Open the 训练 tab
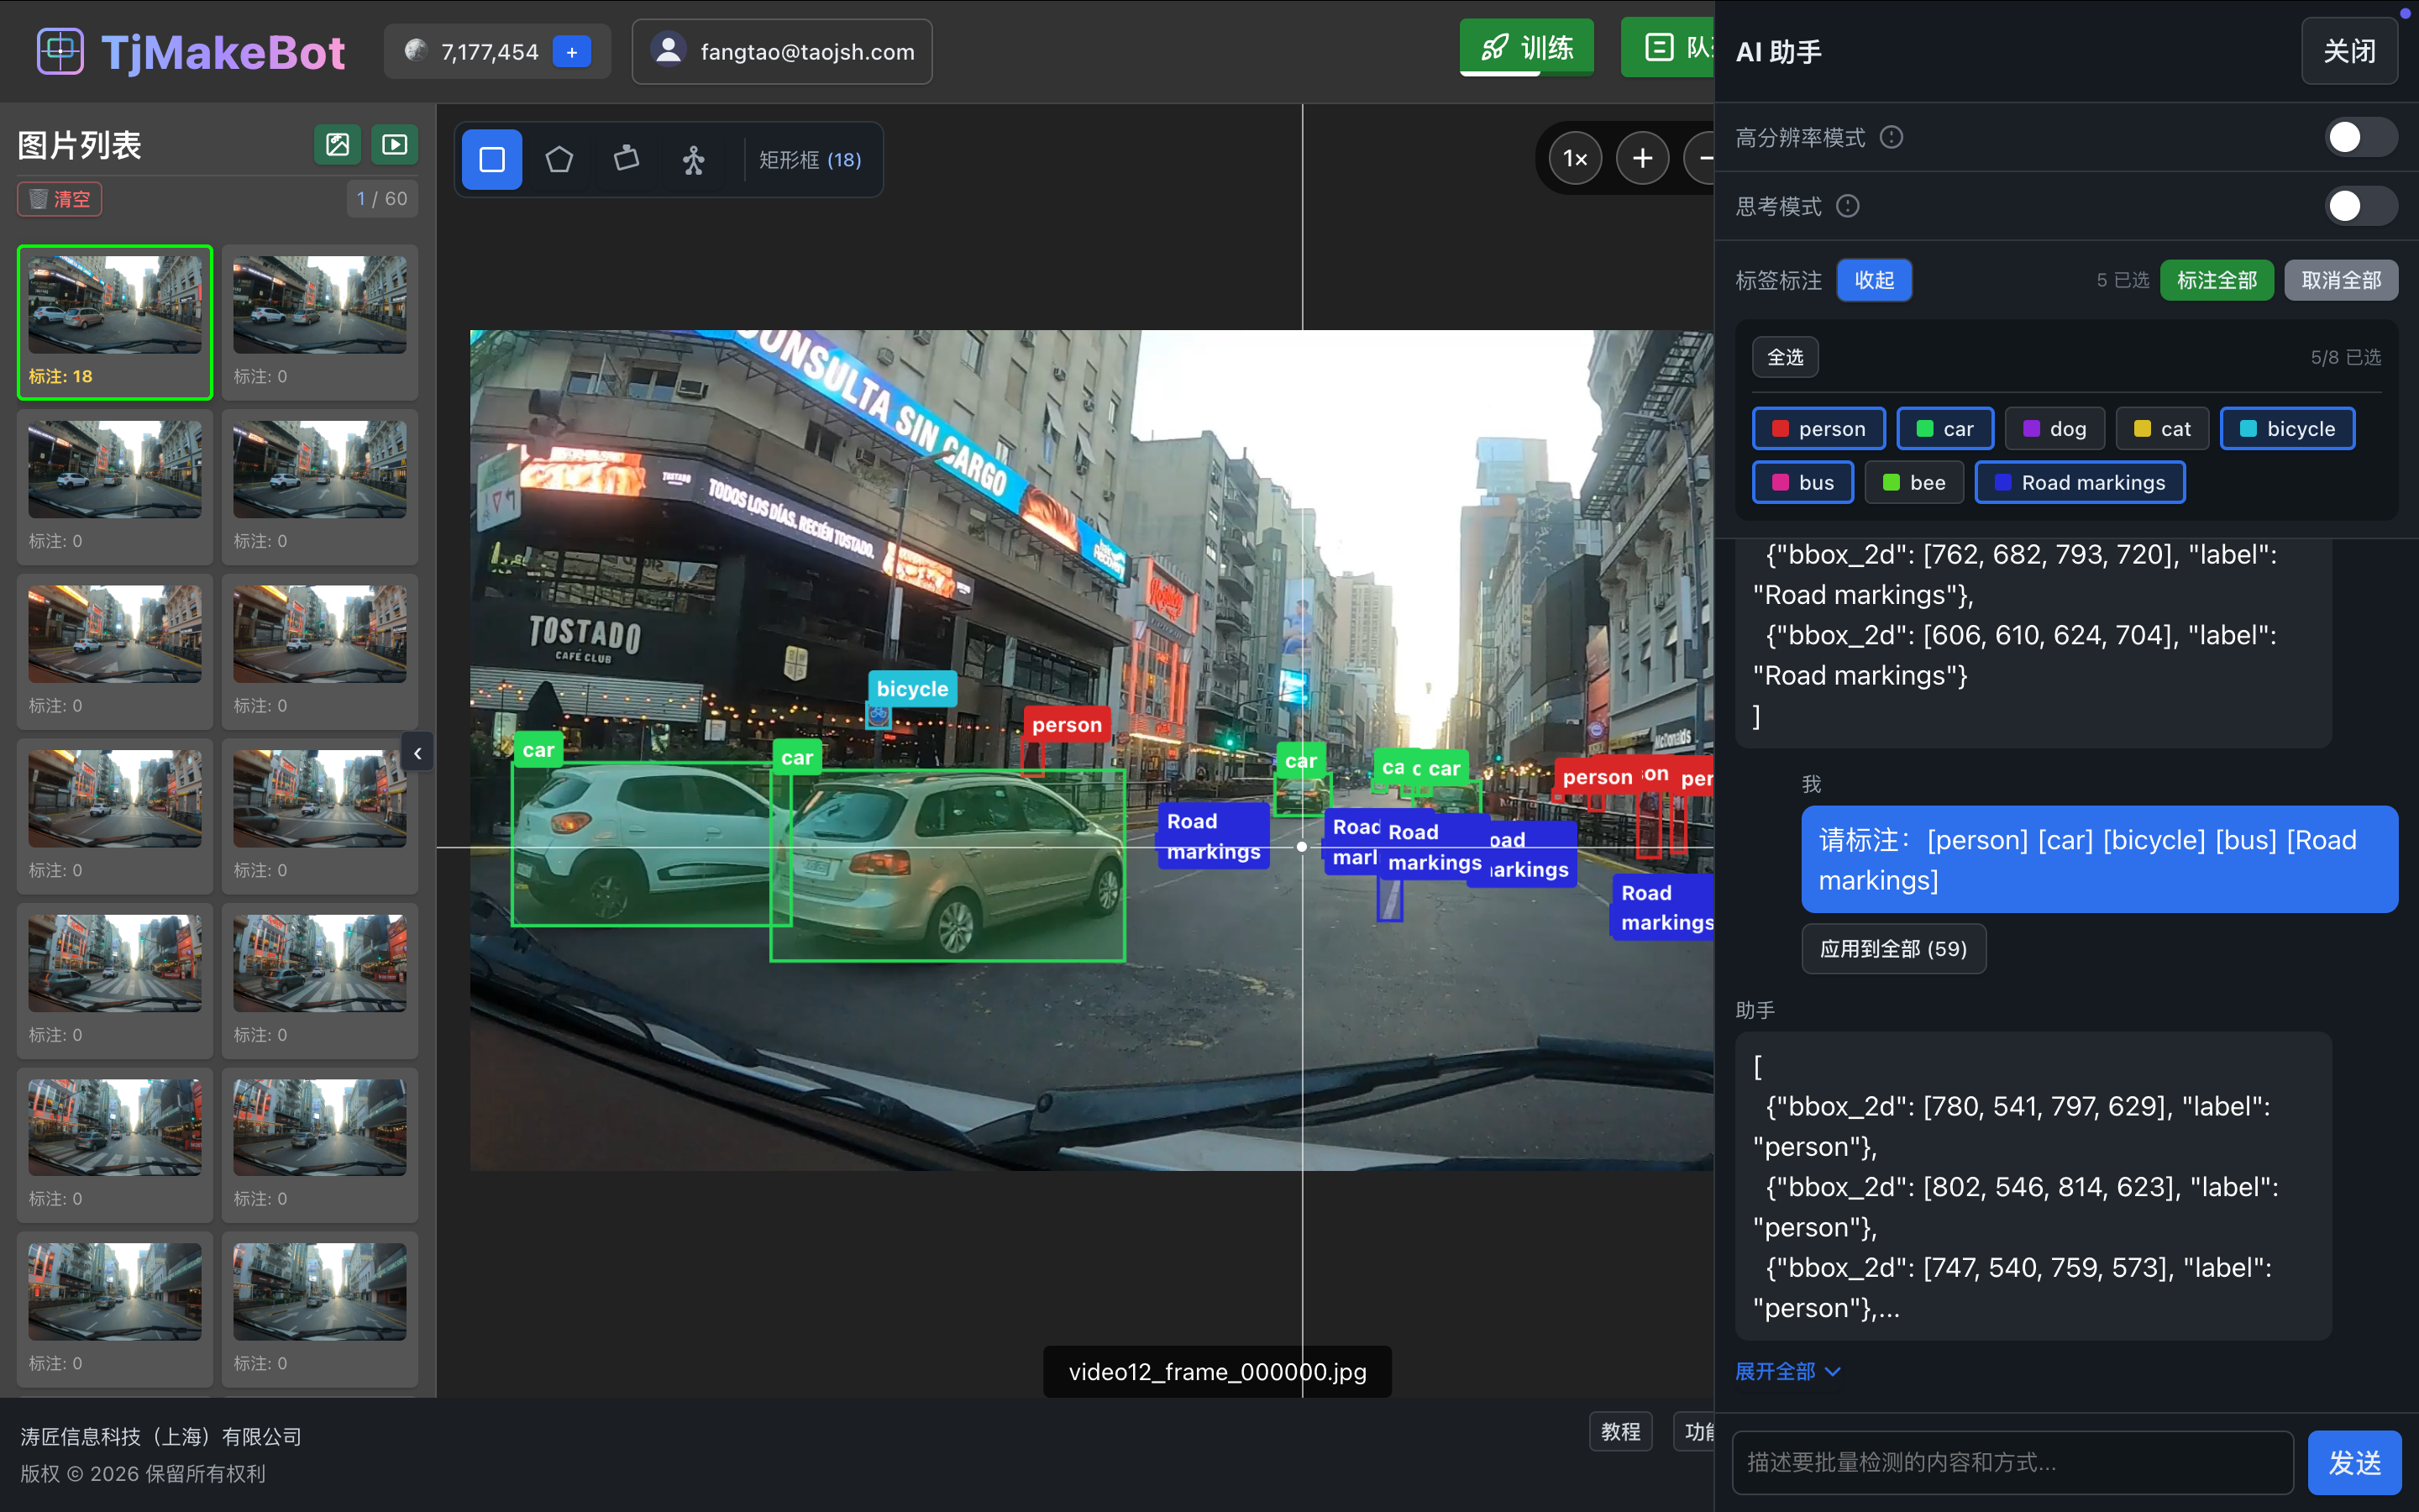Viewport: 2419px width, 1512px height. point(1526,48)
